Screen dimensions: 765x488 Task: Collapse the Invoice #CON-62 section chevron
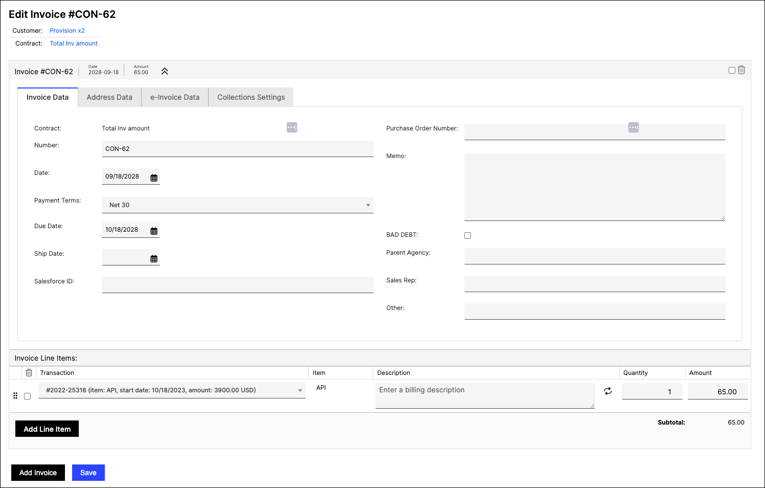coord(165,71)
